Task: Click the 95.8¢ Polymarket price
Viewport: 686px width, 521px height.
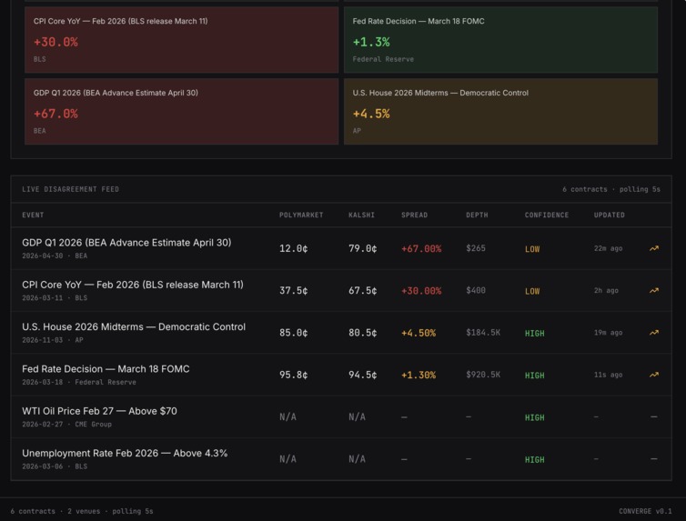Action: tap(294, 375)
